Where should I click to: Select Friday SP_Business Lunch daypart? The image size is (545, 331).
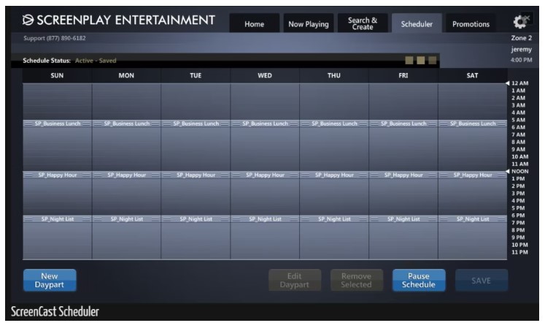point(403,123)
